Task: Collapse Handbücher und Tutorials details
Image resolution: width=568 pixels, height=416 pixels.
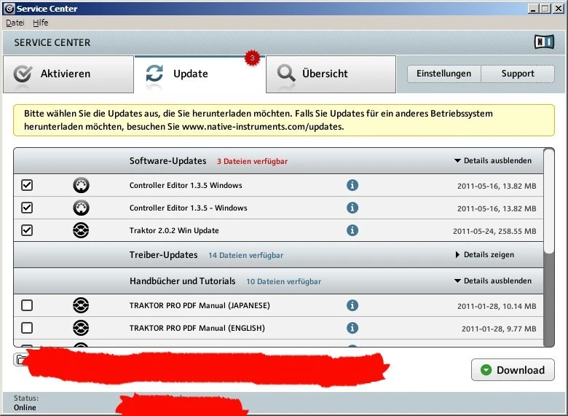Action: (x=493, y=280)
